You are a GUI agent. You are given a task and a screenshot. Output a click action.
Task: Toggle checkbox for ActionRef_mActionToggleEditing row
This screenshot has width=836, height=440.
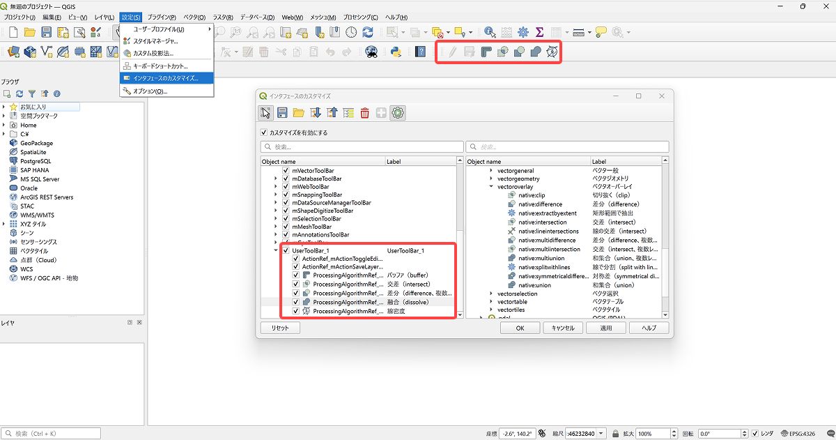point(296,259)
